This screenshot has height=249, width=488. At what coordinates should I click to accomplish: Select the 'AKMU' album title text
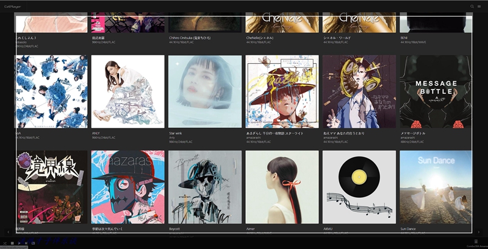[328, 229]
